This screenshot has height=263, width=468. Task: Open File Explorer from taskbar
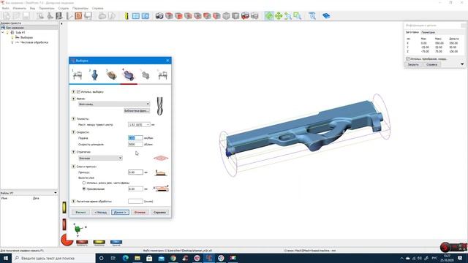tap(137, 258)
